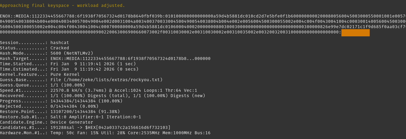Click the Guess.Queue value "1/1 (100.00%)"
Viewport: 406px width, 139px height.
click(68, 85)
